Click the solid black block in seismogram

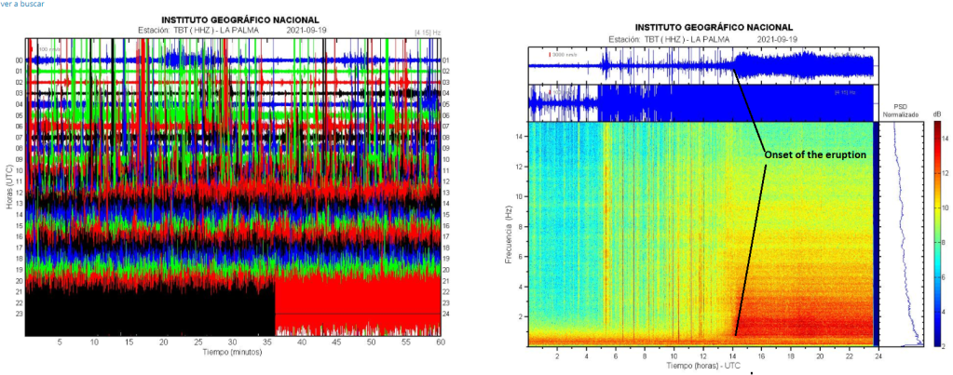click(149, 312)
